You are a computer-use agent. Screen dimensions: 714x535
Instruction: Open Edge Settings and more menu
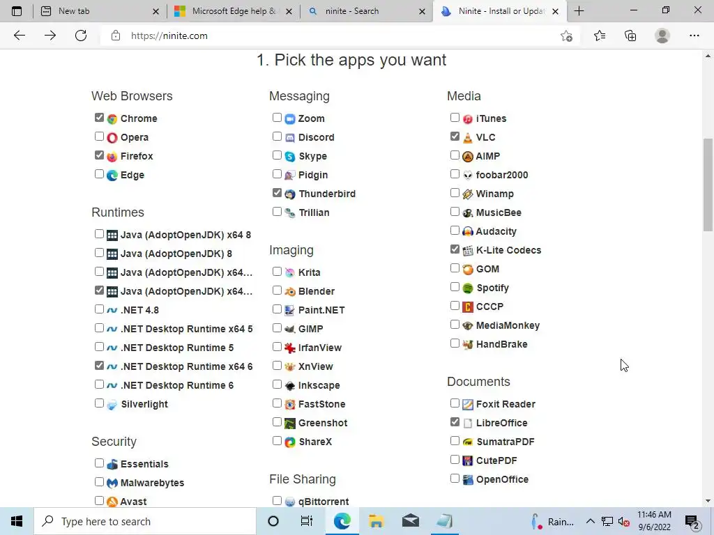(694, 36)
